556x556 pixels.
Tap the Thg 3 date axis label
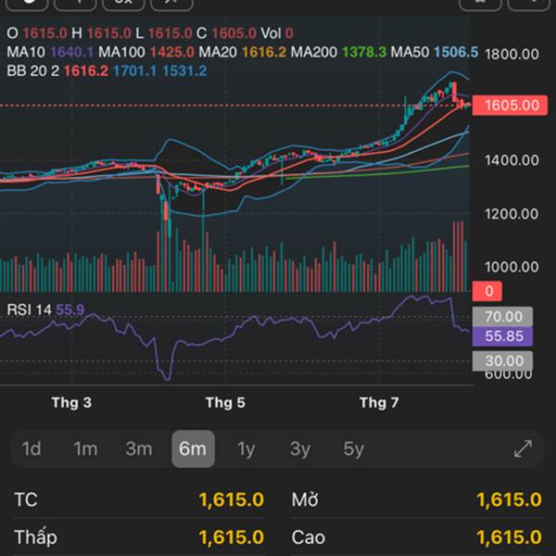point(71,403)
